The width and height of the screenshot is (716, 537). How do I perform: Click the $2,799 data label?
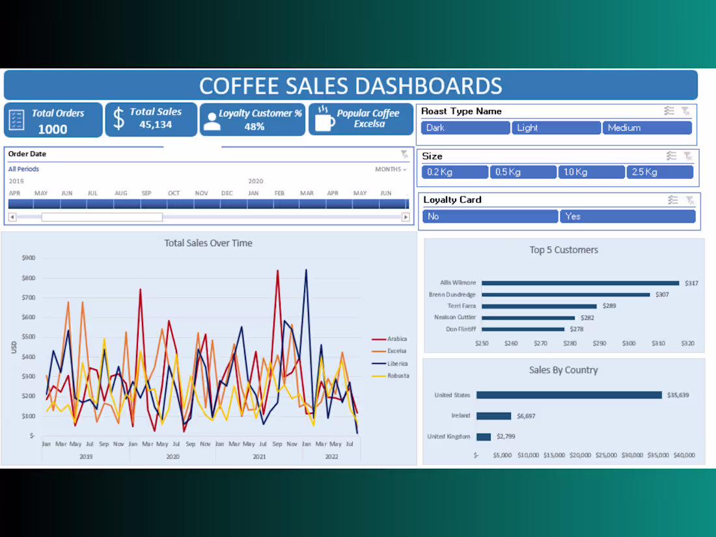coord(506,437)
